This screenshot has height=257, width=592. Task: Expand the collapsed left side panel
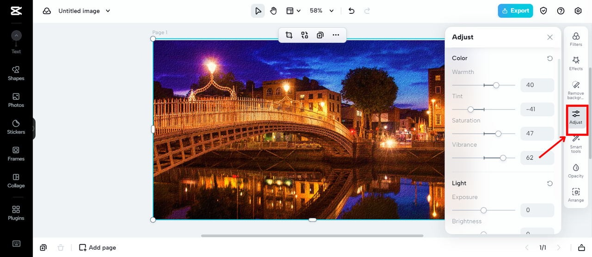[34, 128]
